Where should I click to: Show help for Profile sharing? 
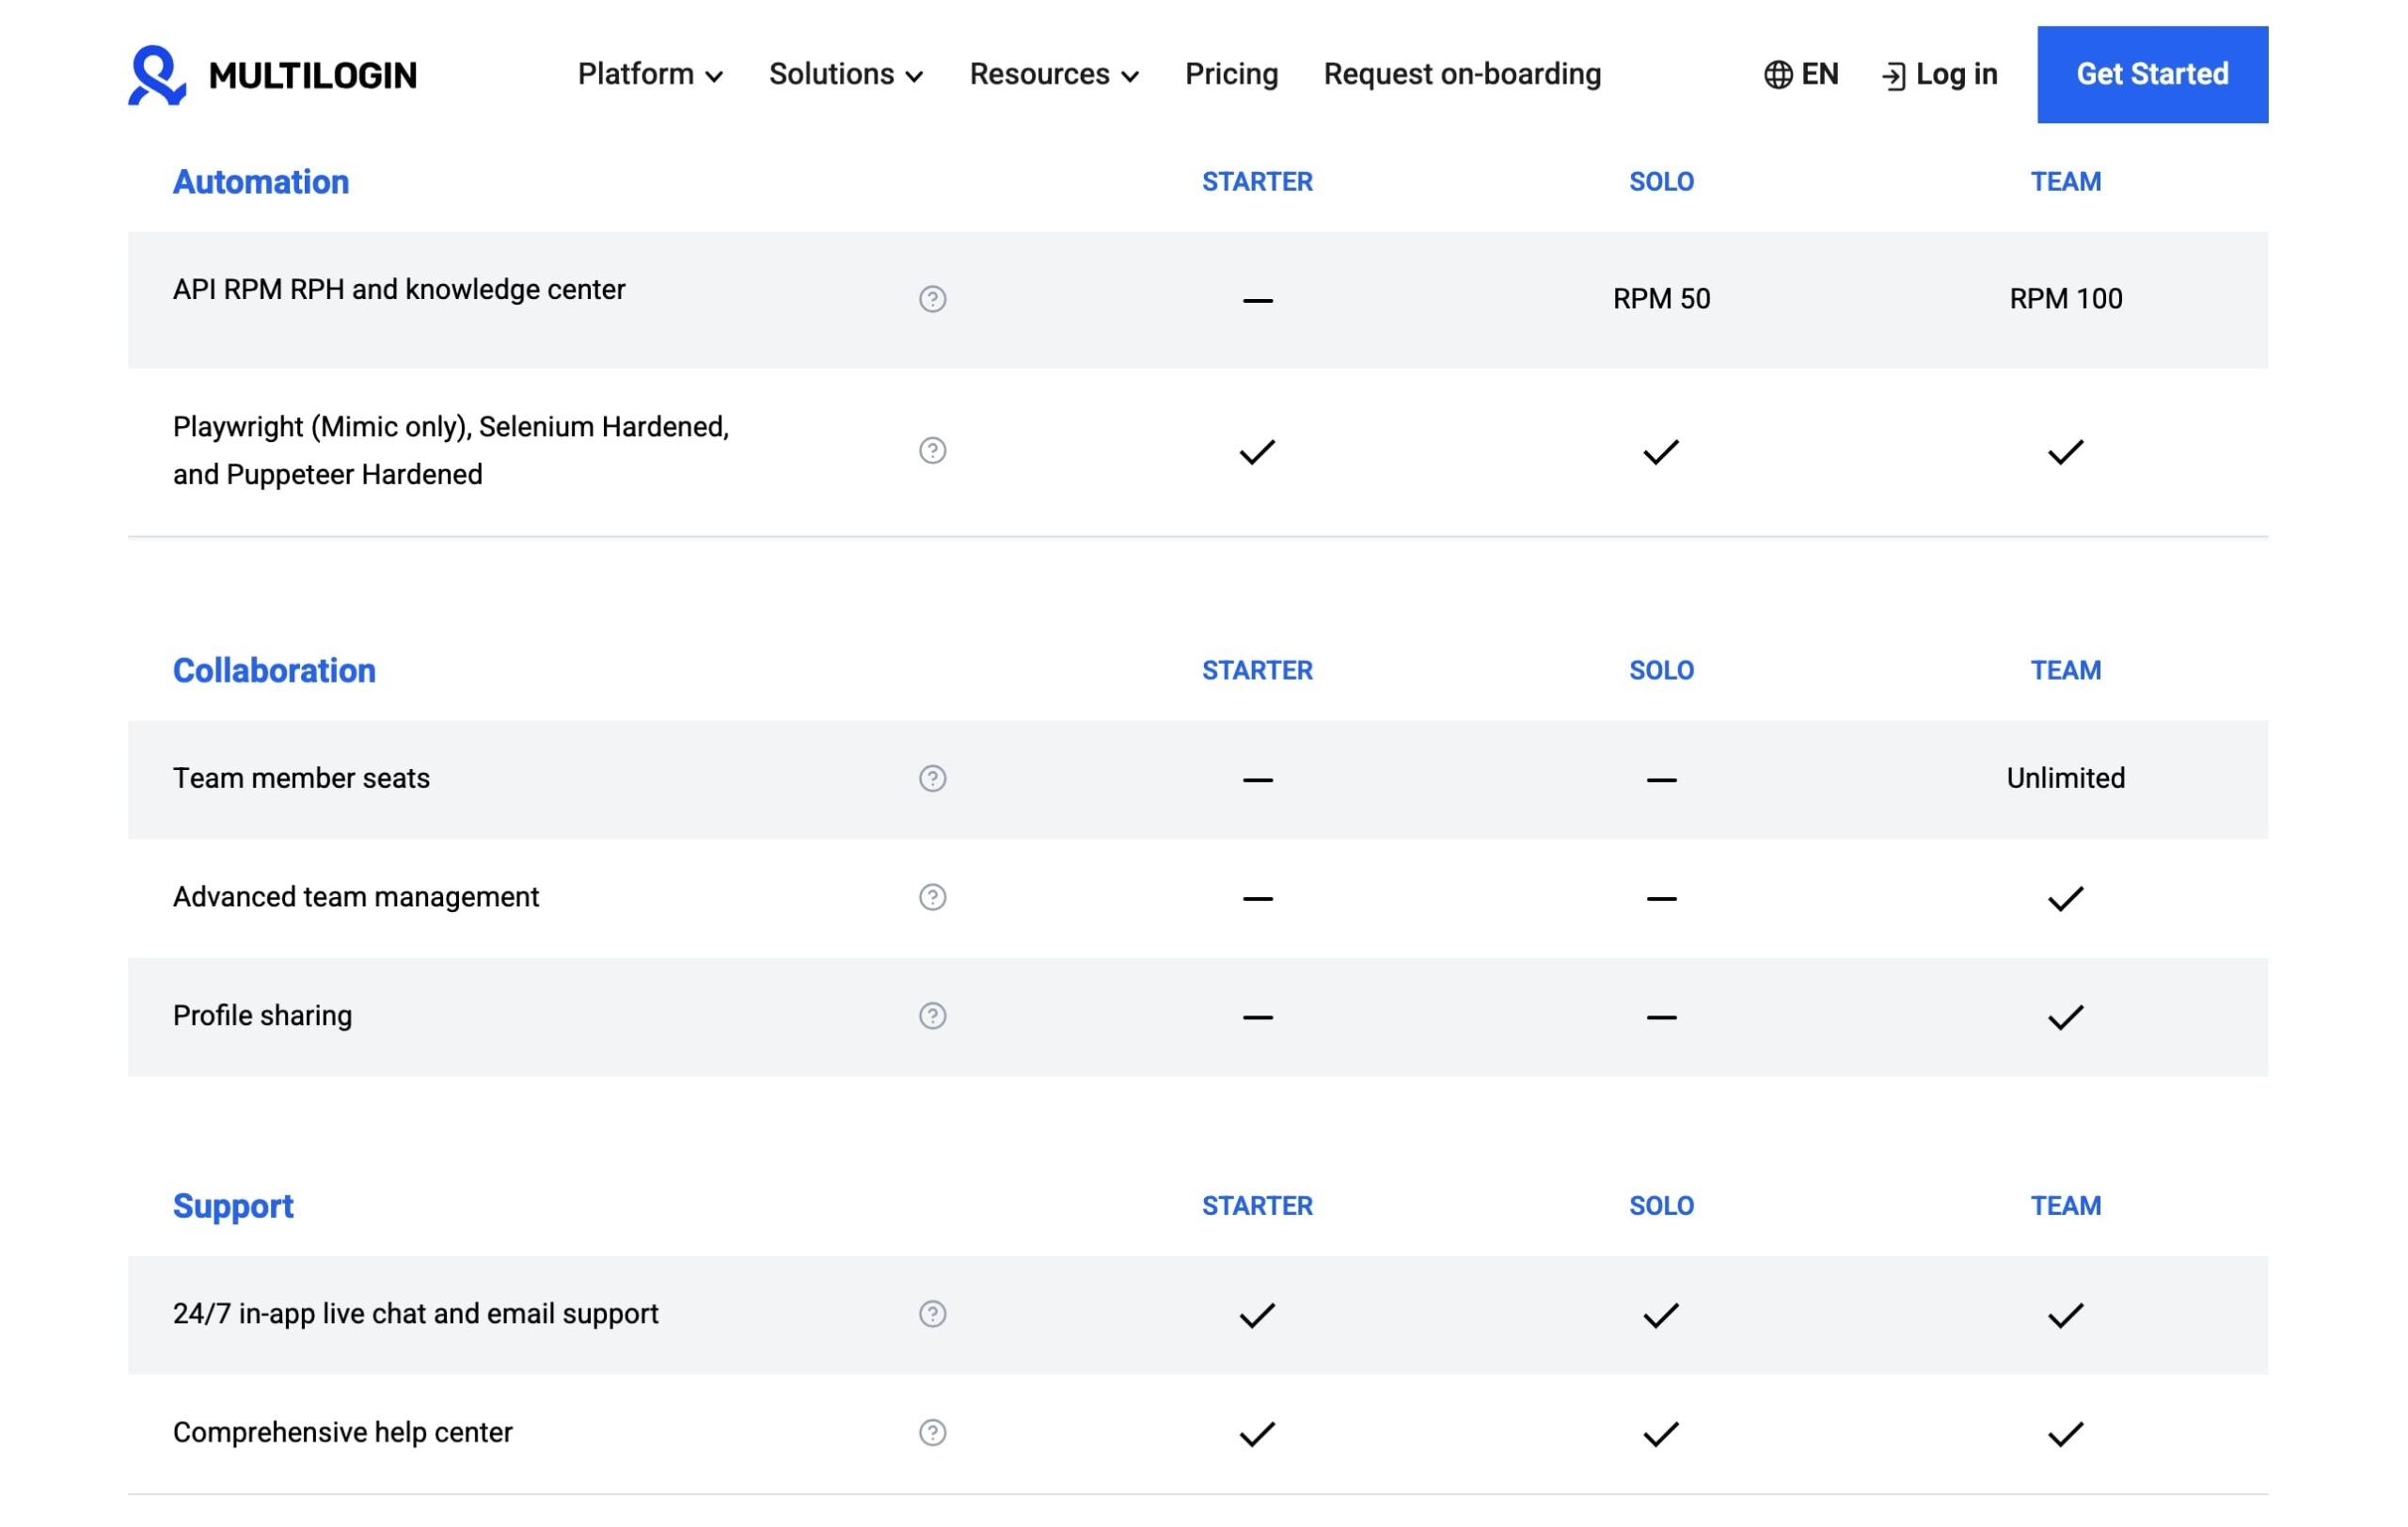coord(932,1016)
